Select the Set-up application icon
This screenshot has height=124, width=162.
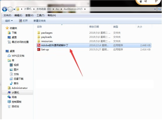pyautogui.click(x=39, y=49)
